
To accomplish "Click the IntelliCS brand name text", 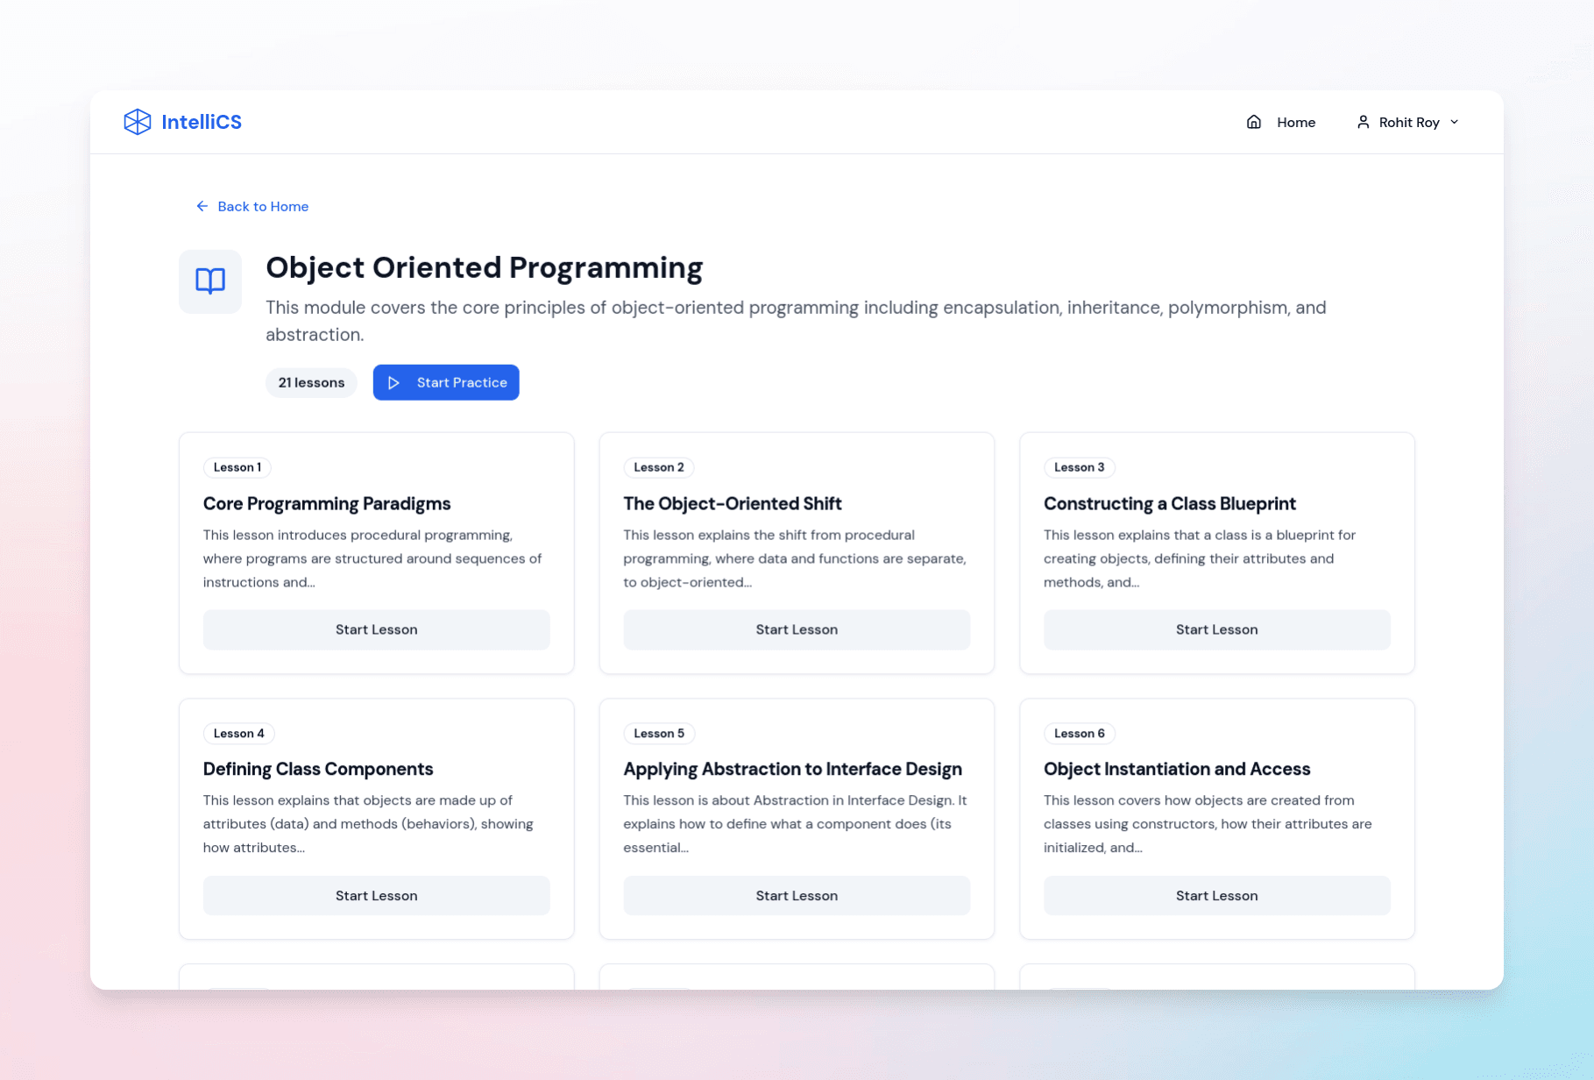I will [202, 122].
